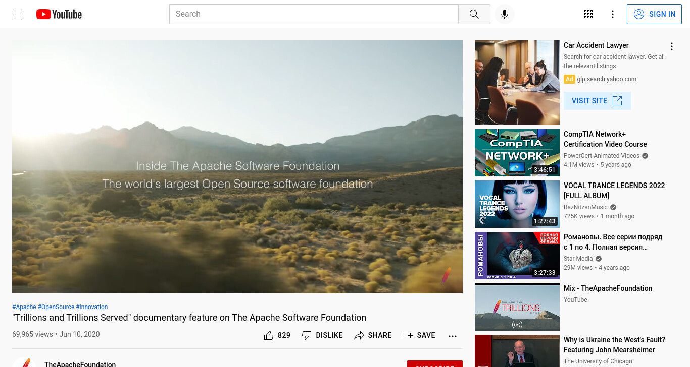The height and width of the screenshot is (367, 690).
Task: Share the video
Action: pos(373,335)
